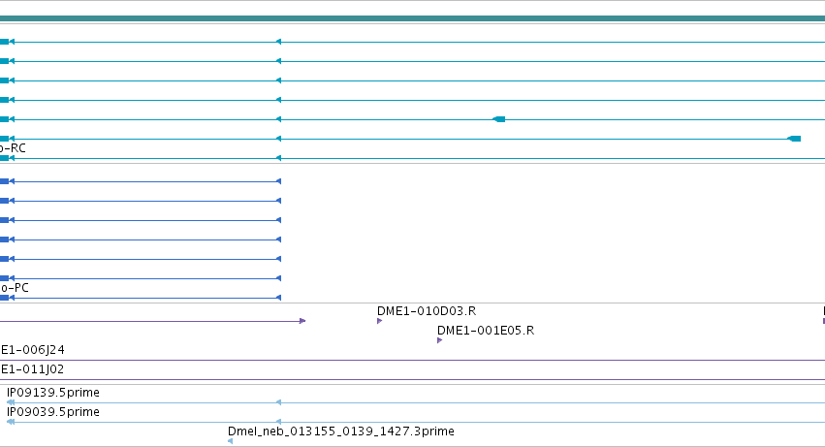The height and width of the screenshot is (447, 825).
Task: Click the E1-011J02 clone label
Action: pos(32,369)
